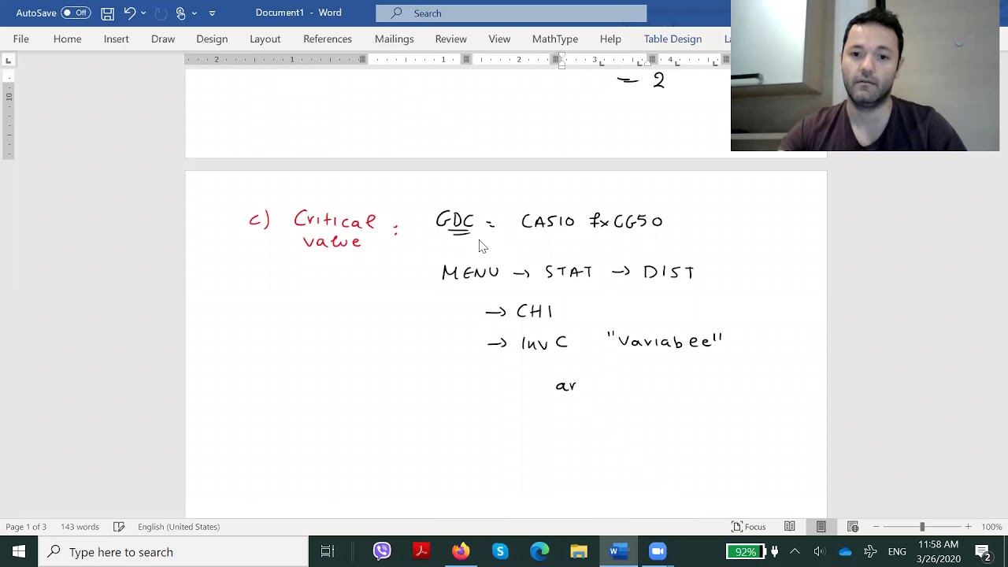Switch to the Draw tab

coord(163,39)
